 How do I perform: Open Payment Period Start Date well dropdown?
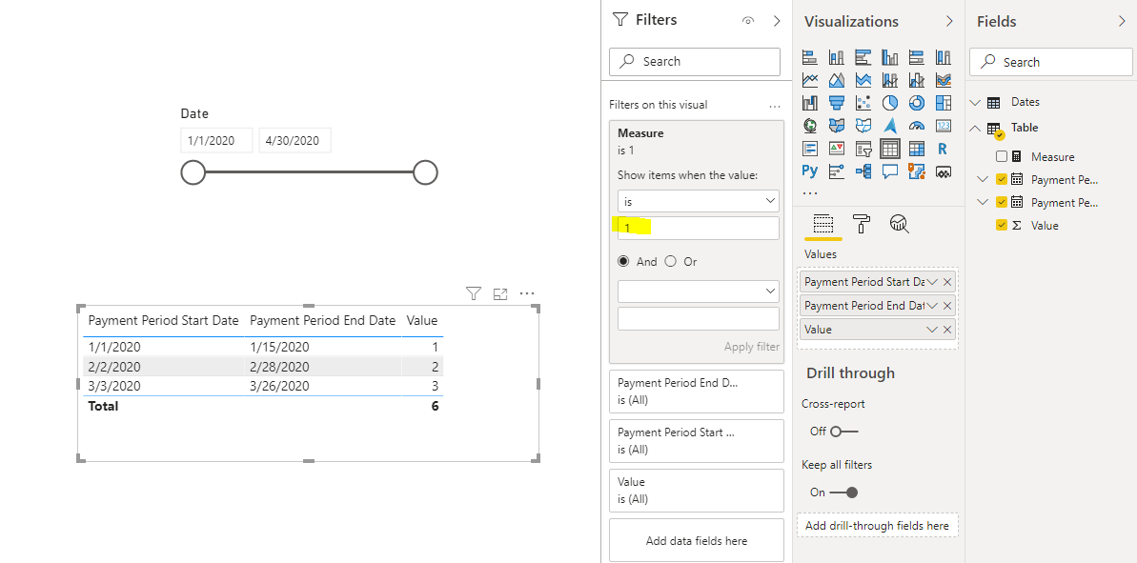point(932,282)
